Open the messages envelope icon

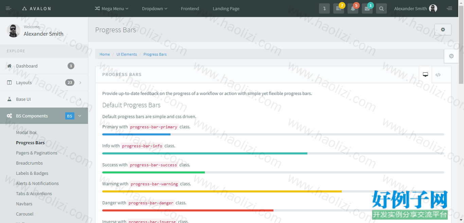point(367,8)
